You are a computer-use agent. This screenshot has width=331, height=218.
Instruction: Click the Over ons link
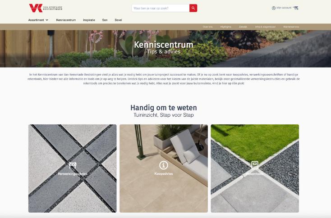coord(207,27)
